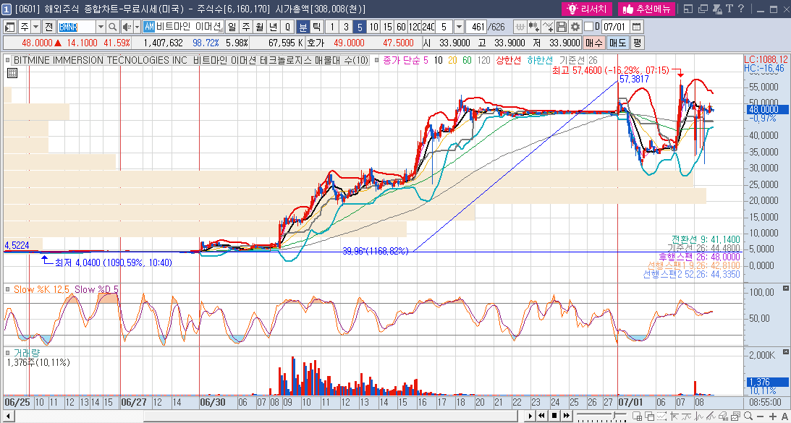
Task: Click the chart layout grid icon at bottom
Action: (x=637, y=416)
